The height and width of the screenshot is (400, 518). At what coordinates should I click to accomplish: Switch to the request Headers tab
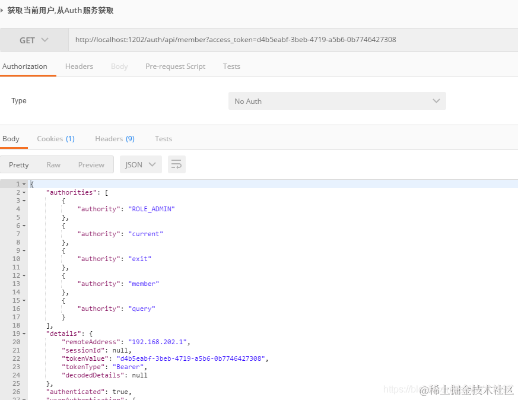coord(80,66)
